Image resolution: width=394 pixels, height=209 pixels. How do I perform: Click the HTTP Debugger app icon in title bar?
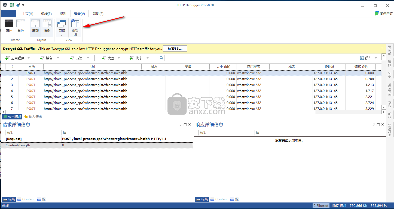[5, 5]
